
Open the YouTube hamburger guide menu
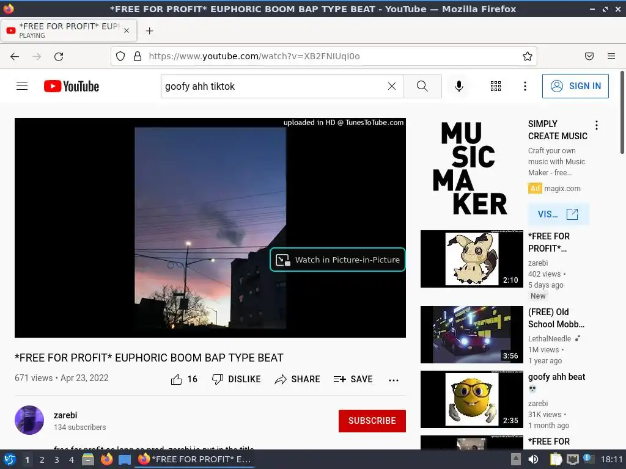point(22,86)
